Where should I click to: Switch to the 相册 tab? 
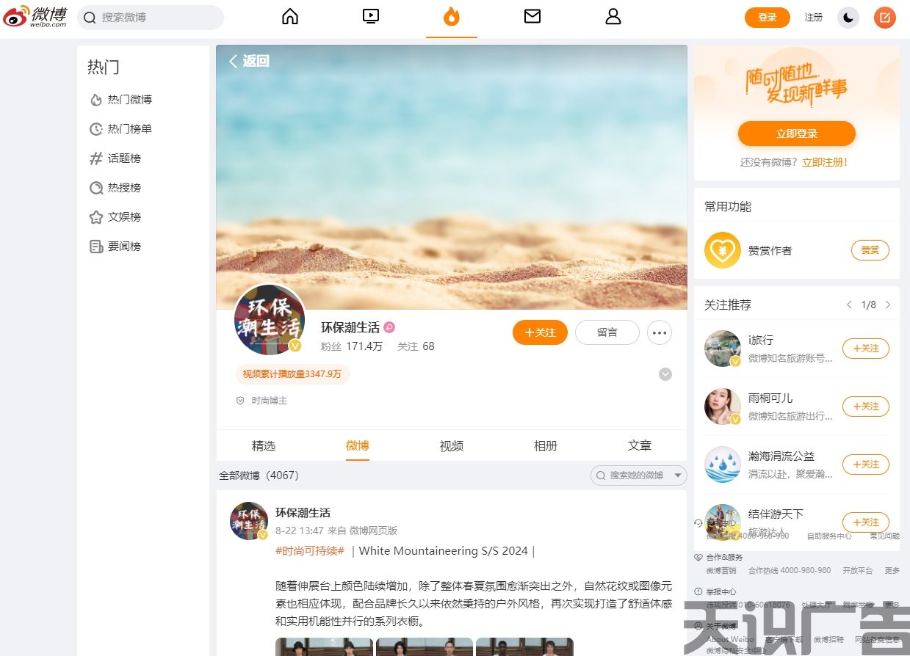pyautogui.click(x=546, y=445)
